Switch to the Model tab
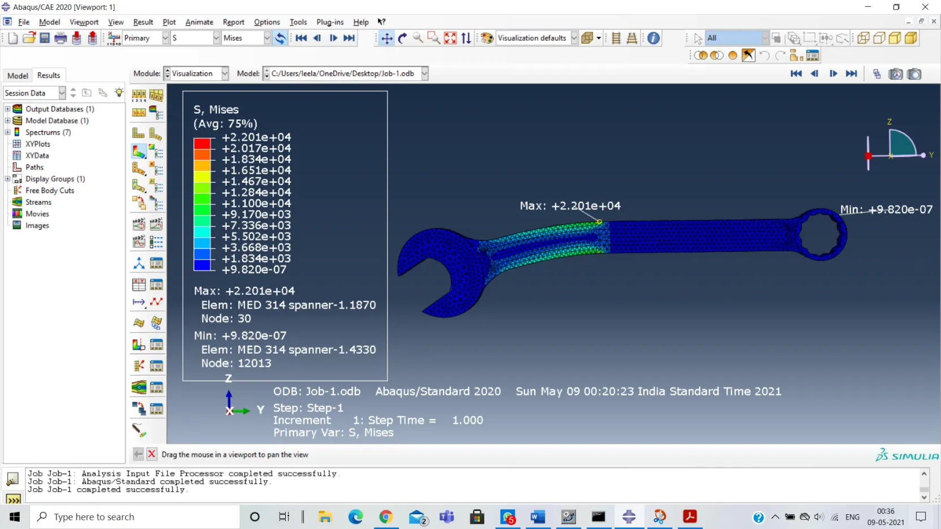Screen dimensions: 941x529 coord(18,75)
